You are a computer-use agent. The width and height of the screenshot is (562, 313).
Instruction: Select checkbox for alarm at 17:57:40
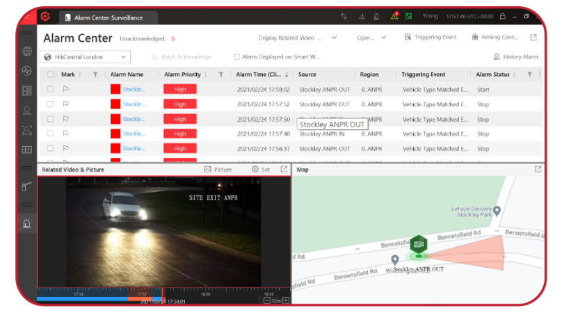click(50, 134)
